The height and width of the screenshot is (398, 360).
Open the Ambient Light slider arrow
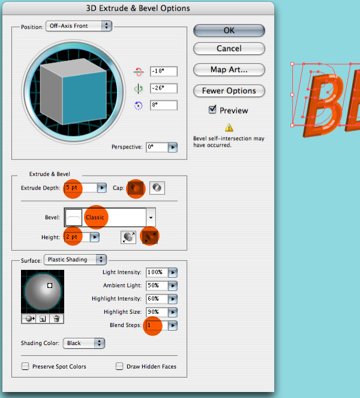(x=173, y=286)
